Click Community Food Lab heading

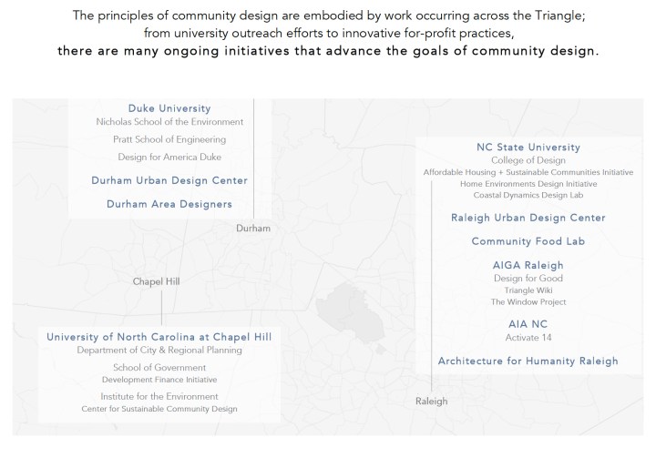tap(528, 241)
